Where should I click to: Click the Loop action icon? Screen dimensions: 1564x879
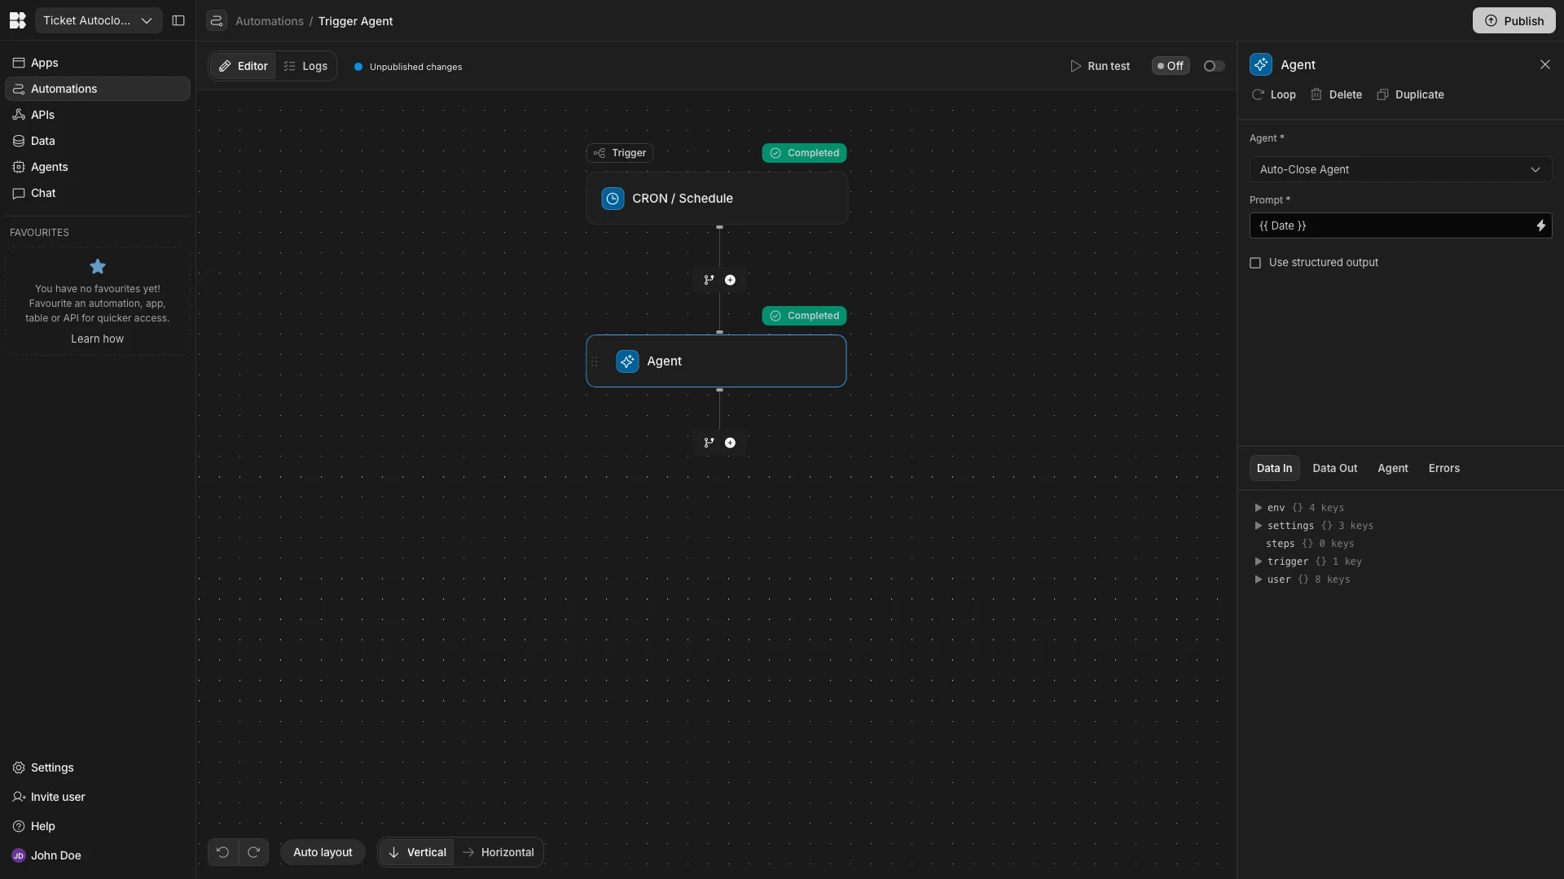(1259, 94)
